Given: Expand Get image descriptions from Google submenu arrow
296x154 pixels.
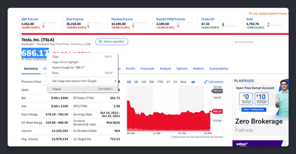Looking at the screenshot, I should (115, 81).
